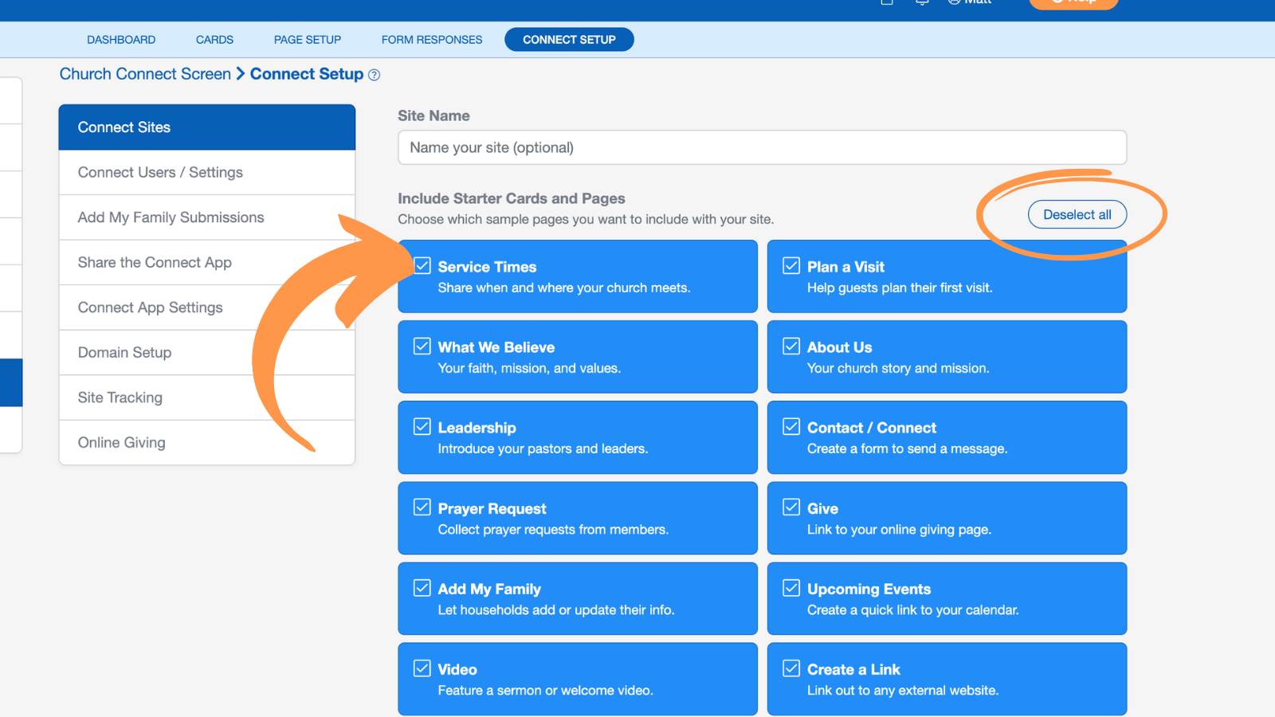Click the Connect Setup breadcrumb title

click(307, 74)
